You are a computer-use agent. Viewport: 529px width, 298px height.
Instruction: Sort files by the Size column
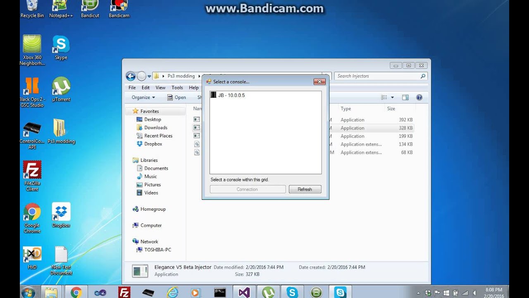[391, 109]
